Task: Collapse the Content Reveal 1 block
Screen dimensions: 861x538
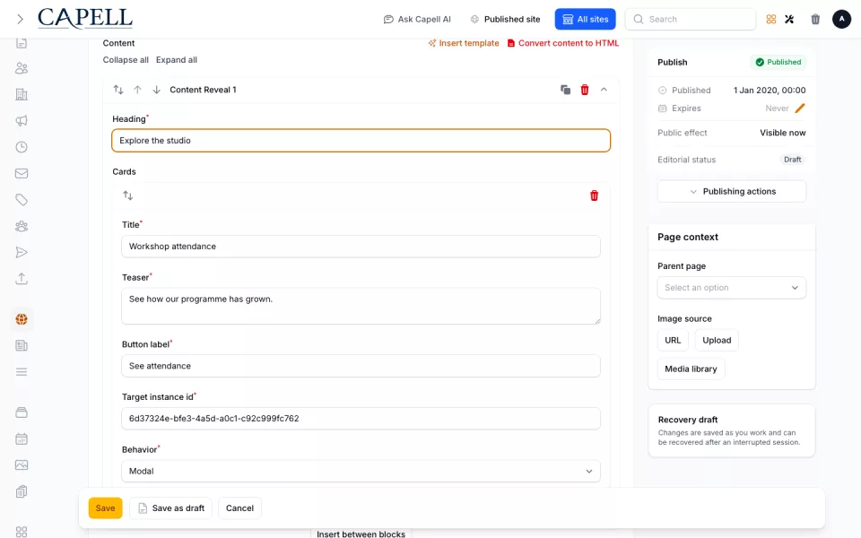Action: pyautogui.click(x=604, y=90)
